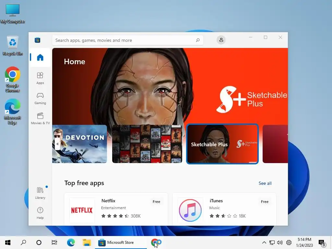Open the iTunes app card
The image size is (332, 249).
pos(224,209)
